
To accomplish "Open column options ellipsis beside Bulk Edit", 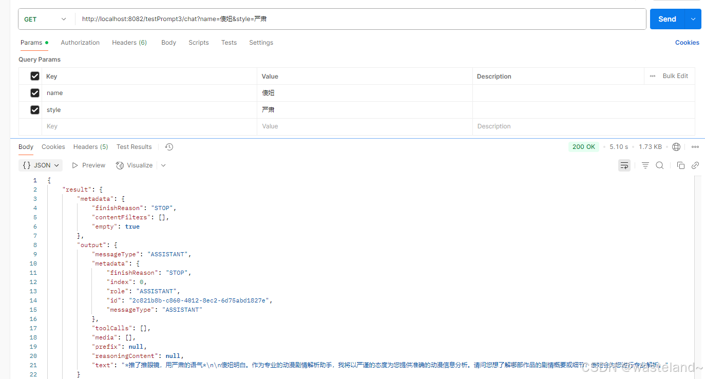I will pyautogui.click(x=653, y=76).
